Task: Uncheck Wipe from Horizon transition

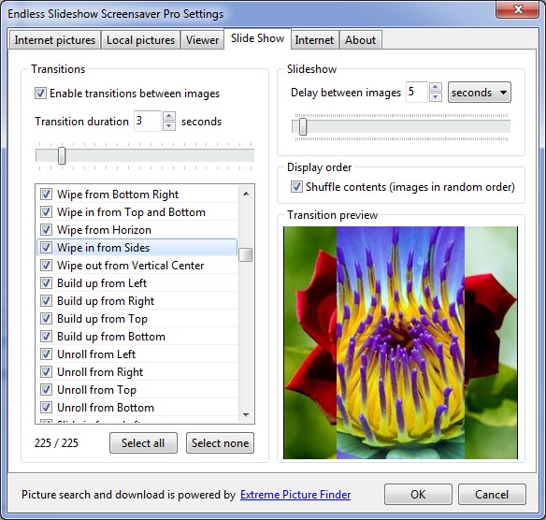Action: pos(46,229)
